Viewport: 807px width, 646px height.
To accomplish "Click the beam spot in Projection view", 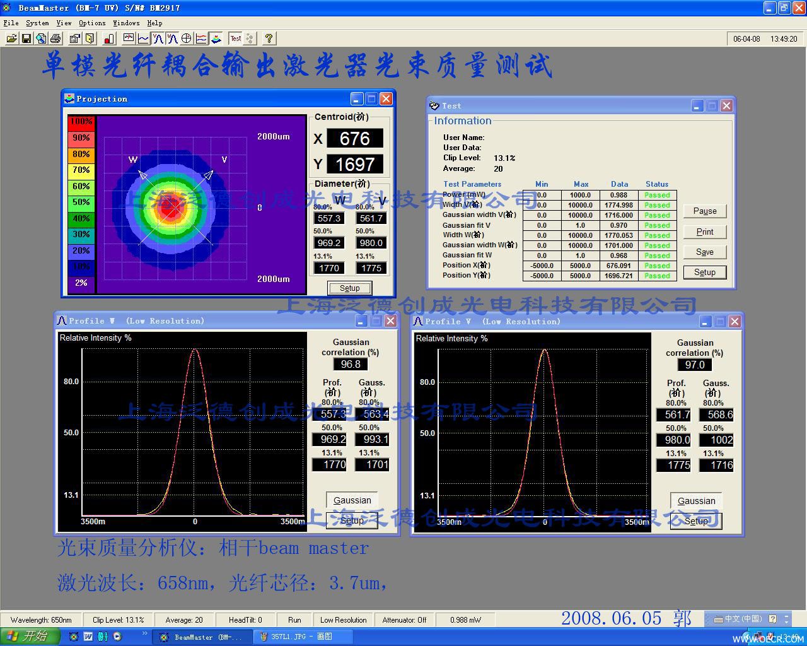I will [170, 208].
